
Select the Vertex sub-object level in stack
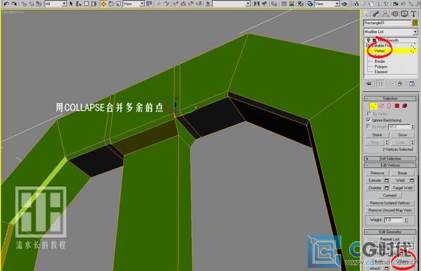tap(380, 51)
